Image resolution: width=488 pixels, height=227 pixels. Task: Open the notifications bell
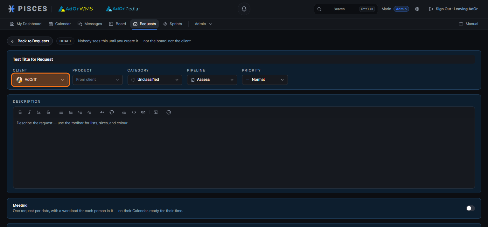tap(244, 9)
